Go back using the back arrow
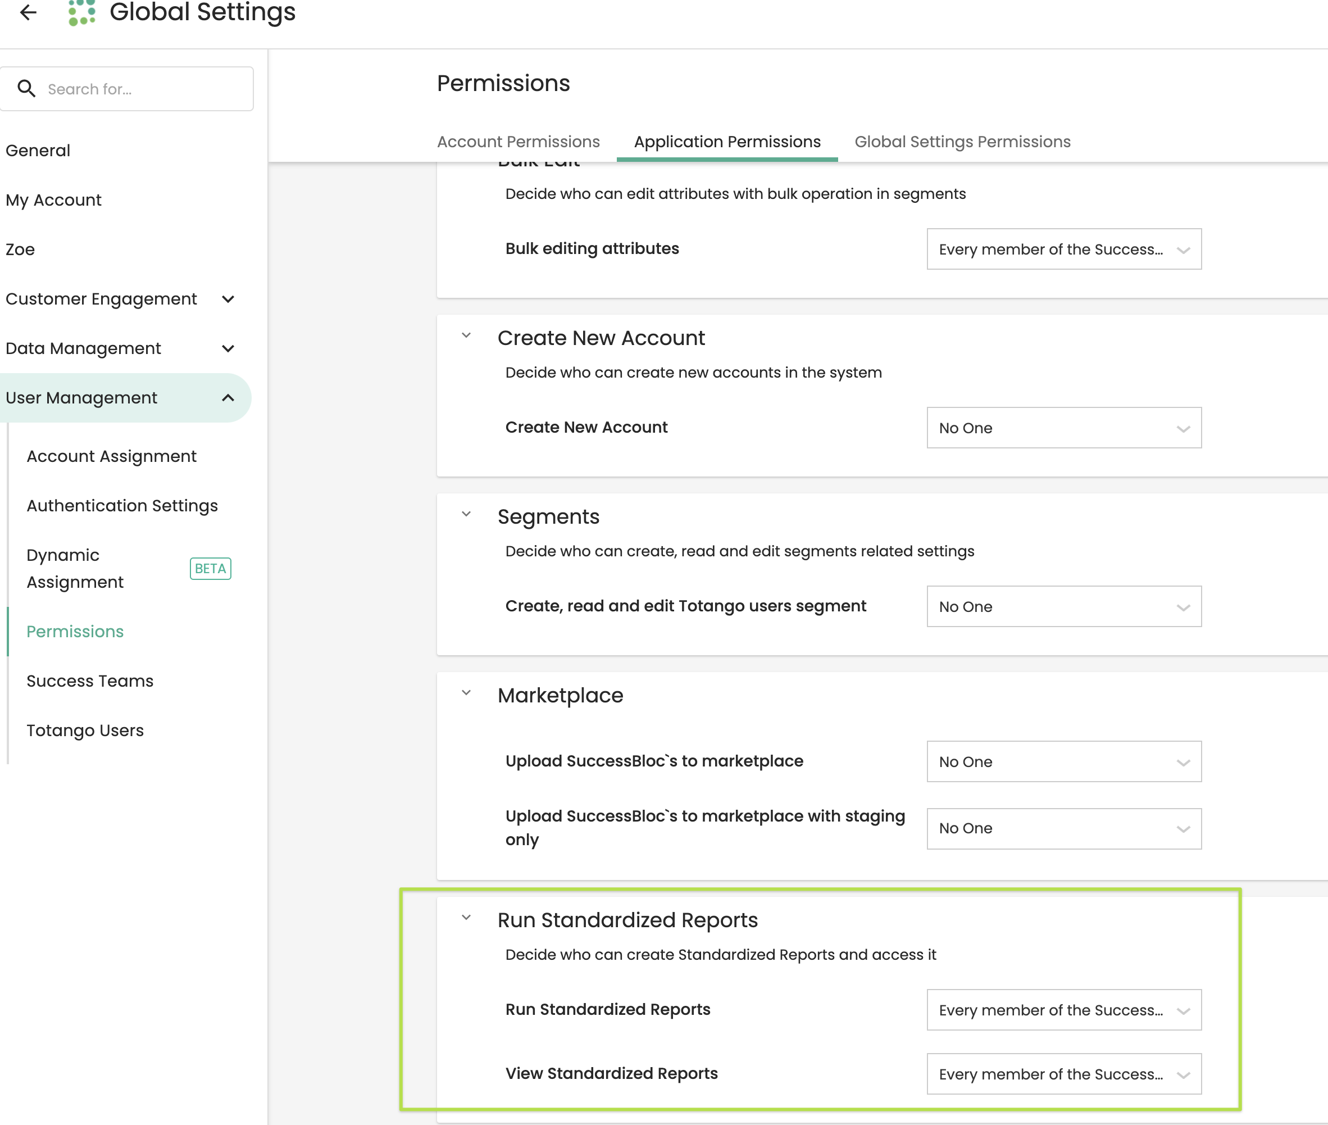Viewport: 1328px width, 1125px height. 28,11
